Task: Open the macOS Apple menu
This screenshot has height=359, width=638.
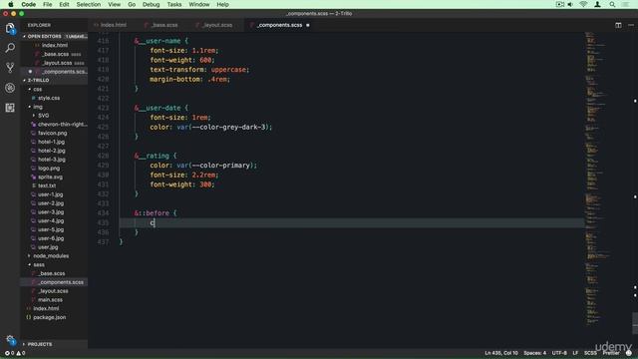Action: point(11,4)
